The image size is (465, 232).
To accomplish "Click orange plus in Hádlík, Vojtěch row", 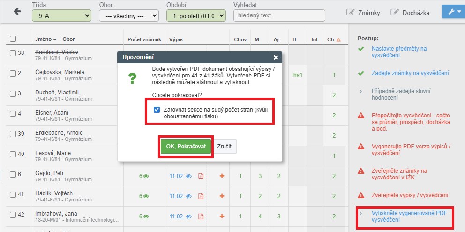I will coord(222,196).
